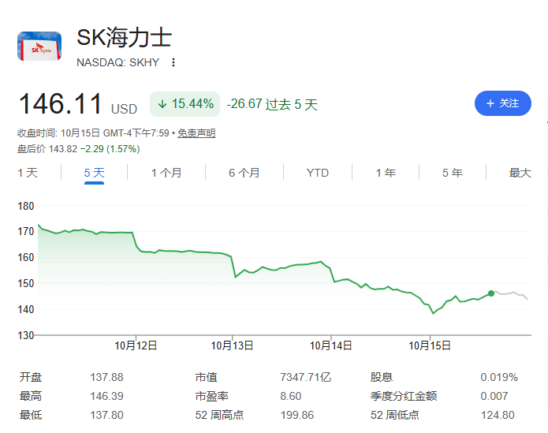
Task: Click the SK海力士 title
Action: (124, 37)
